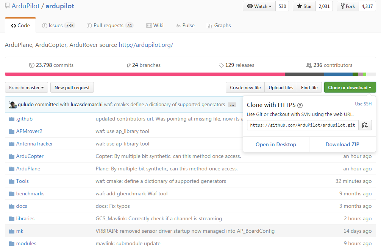Open the watchers count 530
381x249 pixels.
[282, 6]
